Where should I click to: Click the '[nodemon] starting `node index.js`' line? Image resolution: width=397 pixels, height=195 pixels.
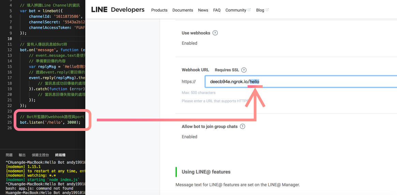click(42, 180)
